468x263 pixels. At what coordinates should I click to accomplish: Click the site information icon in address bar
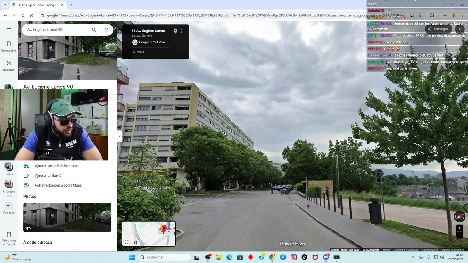coord(42,15)
